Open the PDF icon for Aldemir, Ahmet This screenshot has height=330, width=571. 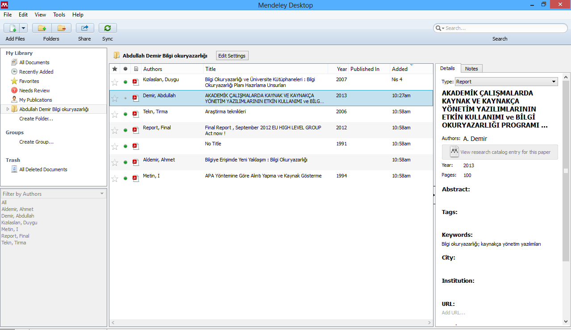tap(136, 162)
